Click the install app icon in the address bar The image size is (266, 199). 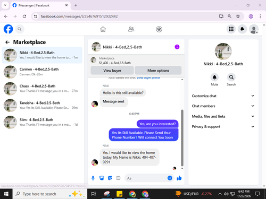pos(221,16)
